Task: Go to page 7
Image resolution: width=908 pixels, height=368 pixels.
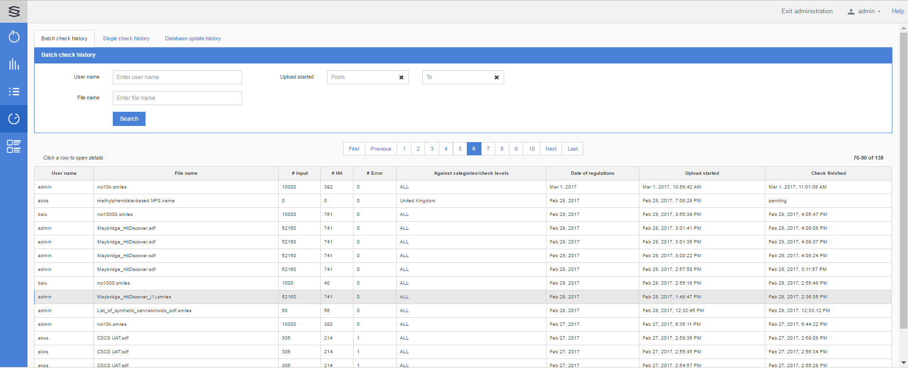Action: point(488,149)
